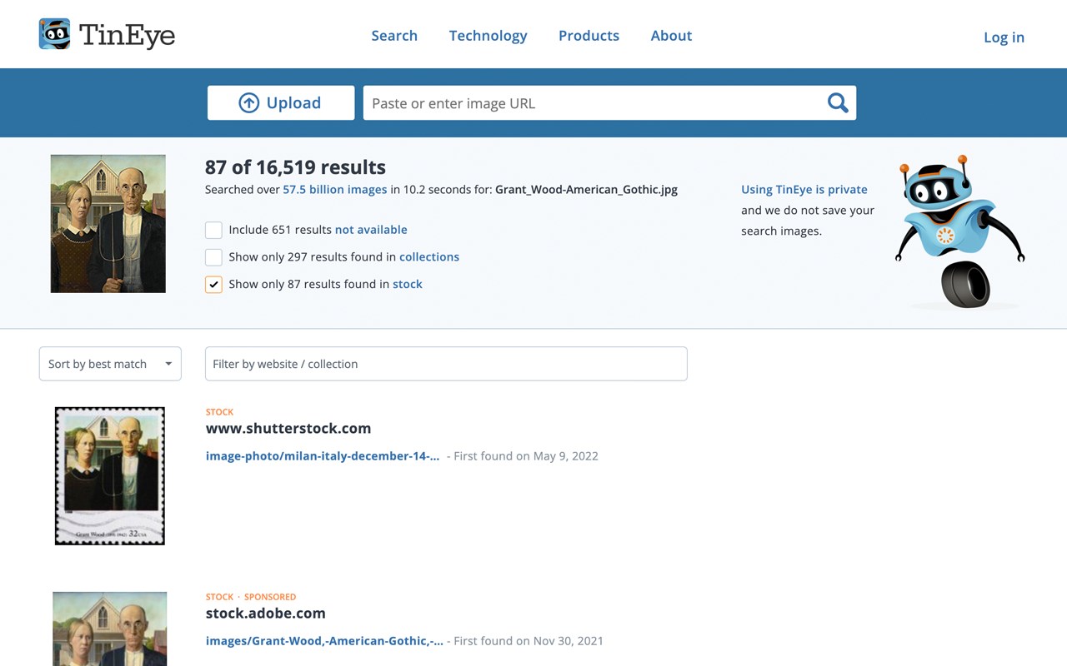
Task: Follow the collections link
Action: (x=429, y=257)
